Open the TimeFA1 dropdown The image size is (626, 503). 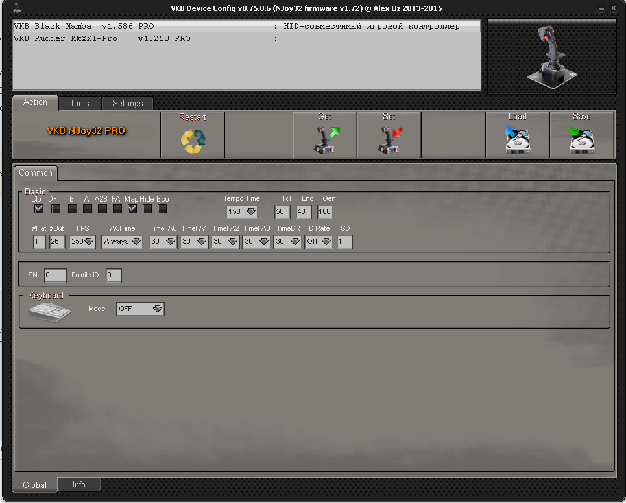tap(194, 241)
